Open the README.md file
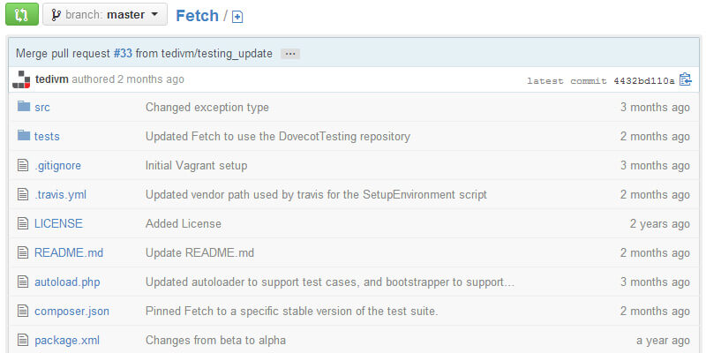 (69, 252)
